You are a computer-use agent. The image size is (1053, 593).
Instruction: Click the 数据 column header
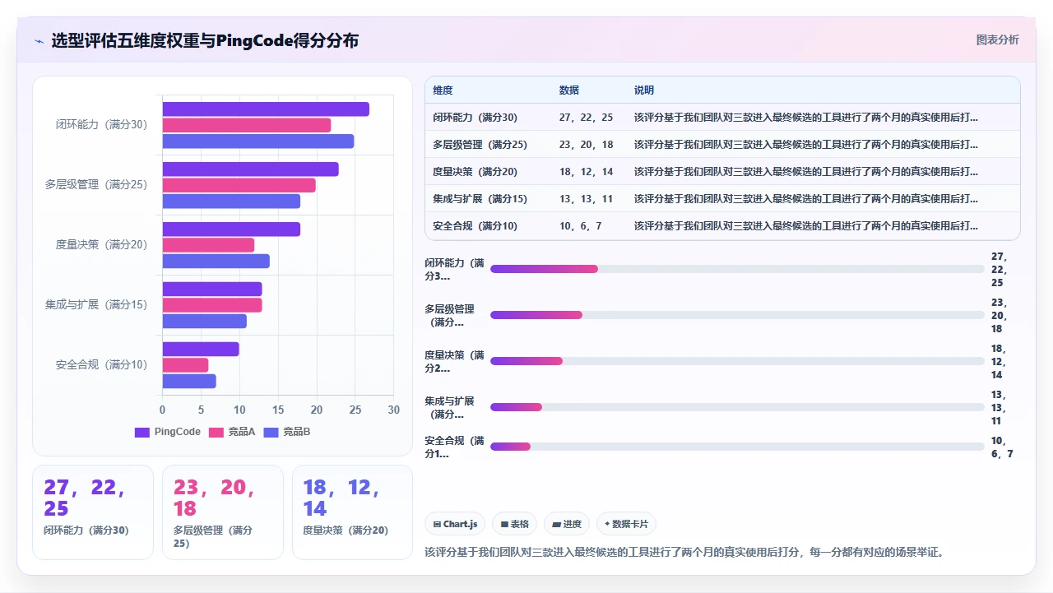(568, 90)
